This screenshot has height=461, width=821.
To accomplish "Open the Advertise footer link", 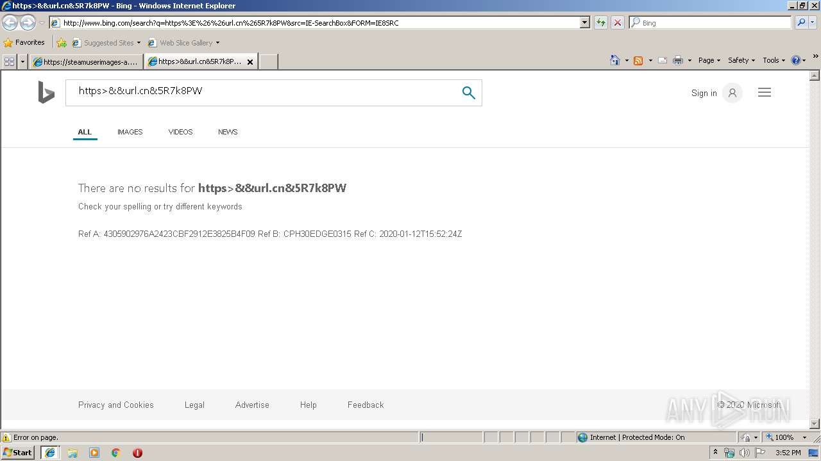I will tap(252, 405).
